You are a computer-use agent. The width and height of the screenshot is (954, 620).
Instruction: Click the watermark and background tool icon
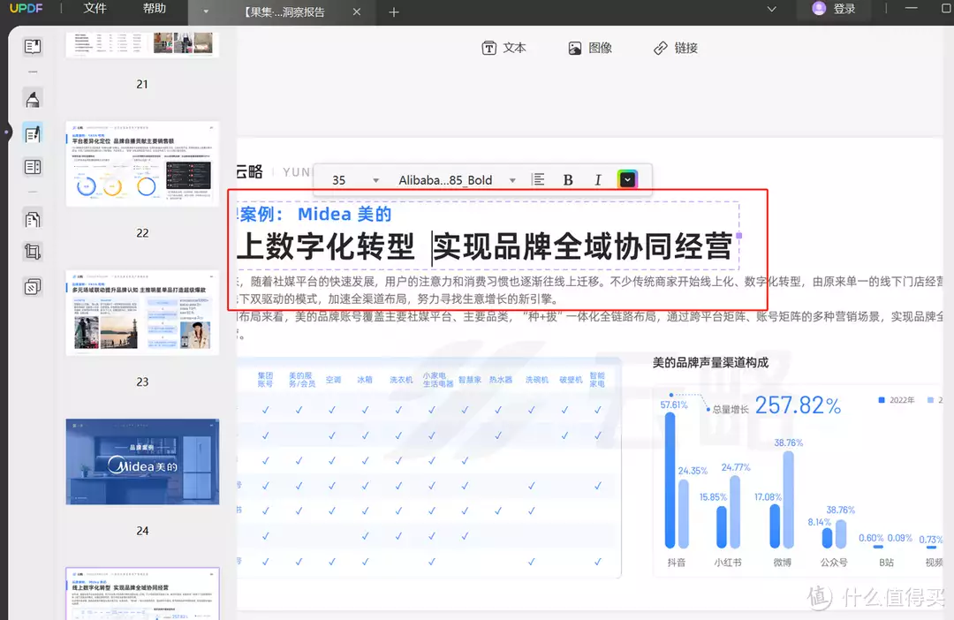(33, 287)
